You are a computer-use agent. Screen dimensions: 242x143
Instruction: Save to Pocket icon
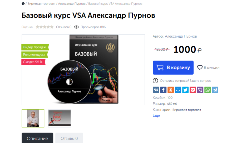(193, 90)
